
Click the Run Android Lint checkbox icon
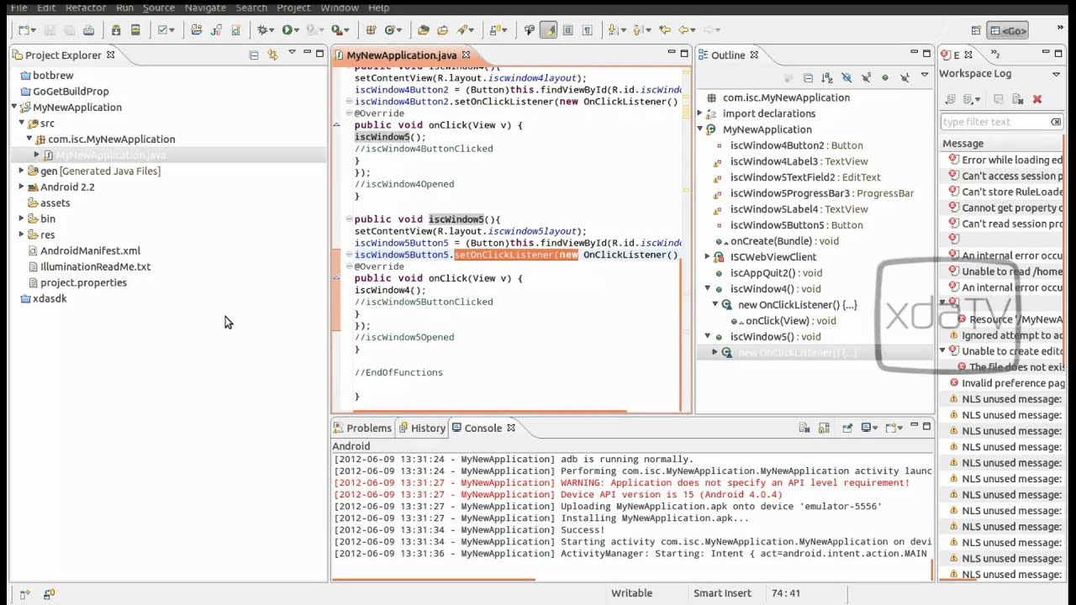pyautogui.click(x=162, y=30)
